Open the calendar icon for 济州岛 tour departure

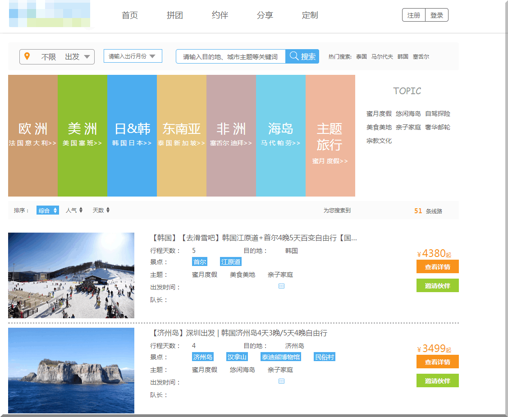[281, 380]
